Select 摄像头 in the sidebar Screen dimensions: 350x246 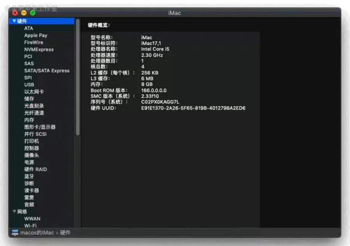[31, 155]
